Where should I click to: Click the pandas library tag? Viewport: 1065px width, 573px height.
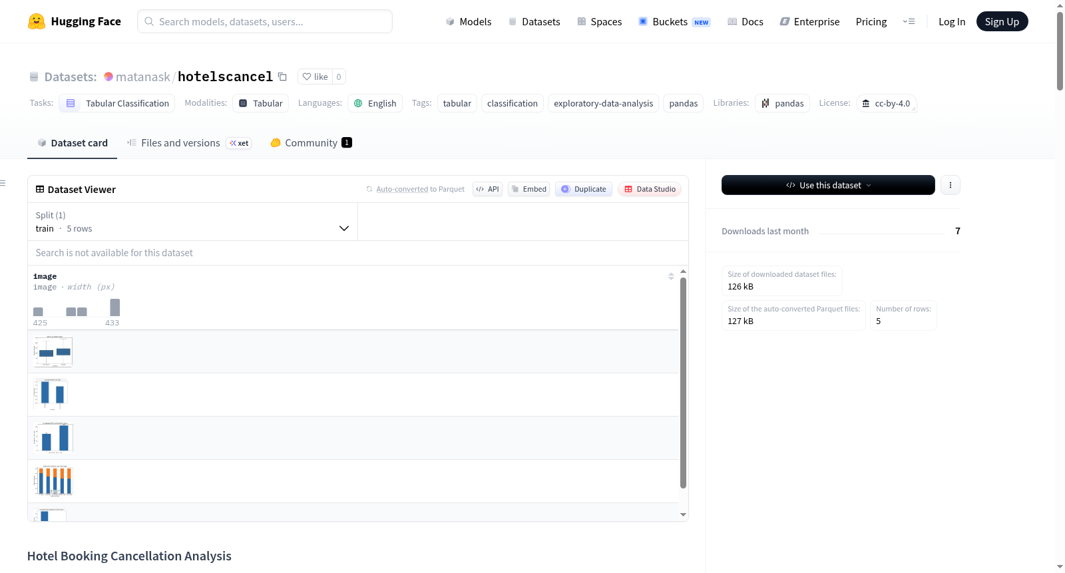(783, 103)
